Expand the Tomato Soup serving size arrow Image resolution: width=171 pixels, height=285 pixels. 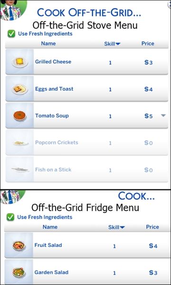163,115
